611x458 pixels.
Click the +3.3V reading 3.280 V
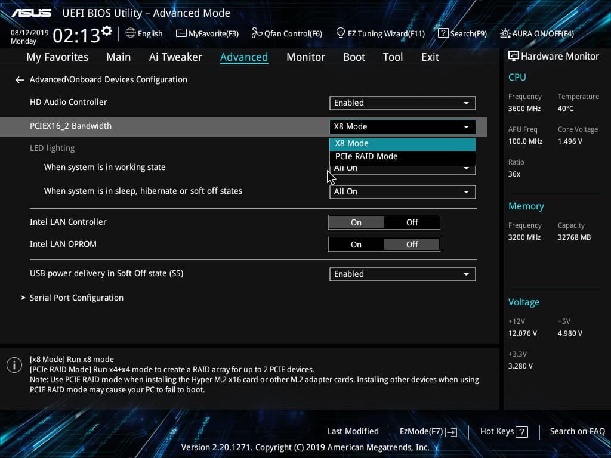[520, 366]
